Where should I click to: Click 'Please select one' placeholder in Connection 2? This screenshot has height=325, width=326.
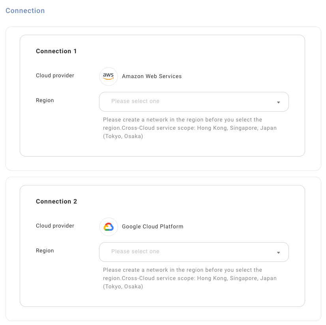(x=135, y=251)
